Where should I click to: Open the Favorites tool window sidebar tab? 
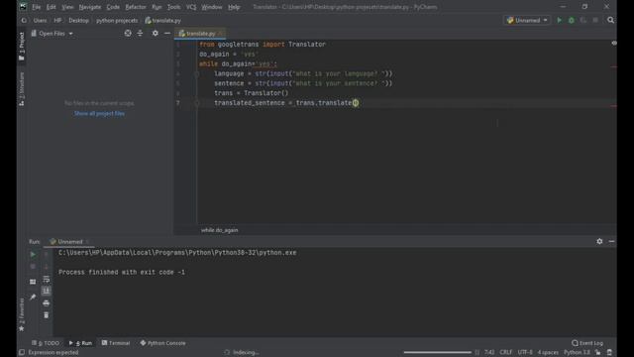pos(22,315)
